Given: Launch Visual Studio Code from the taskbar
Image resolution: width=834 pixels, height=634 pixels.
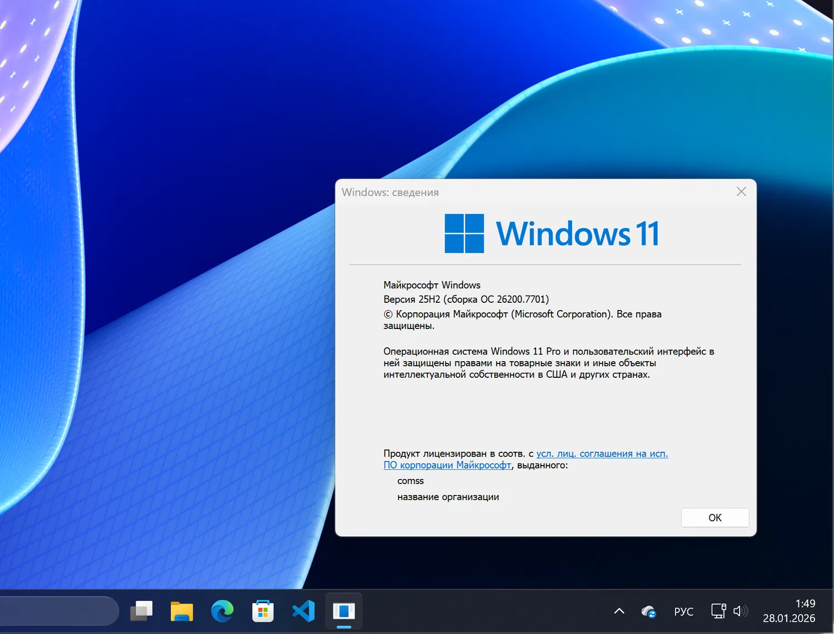Looking at the screenshot, I should point(303,611).
